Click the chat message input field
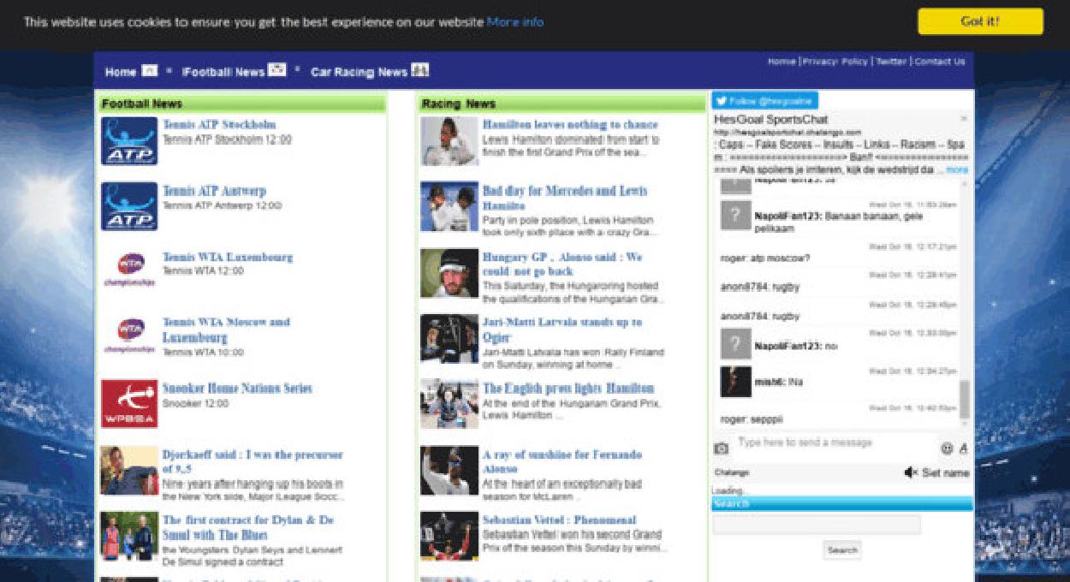This screenshot has height=582, width=1070. pyautogui.click(x=835, y=443)
